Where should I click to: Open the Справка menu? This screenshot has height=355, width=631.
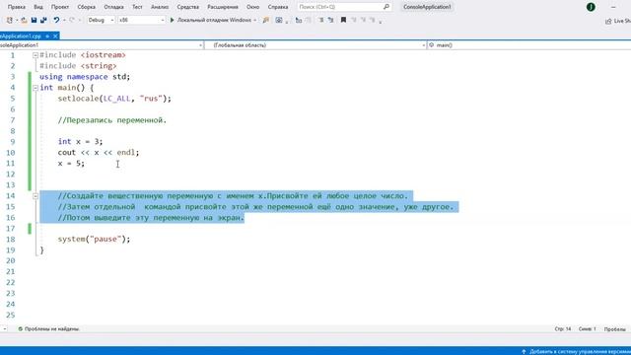point(278,7)
